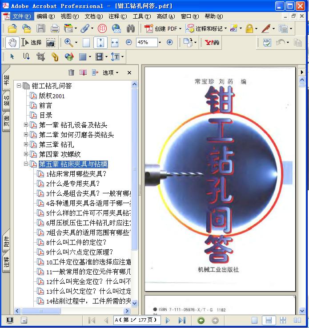Open the 编辑(E) menu
Screen dimensions: 309x328
coord(46,16)
